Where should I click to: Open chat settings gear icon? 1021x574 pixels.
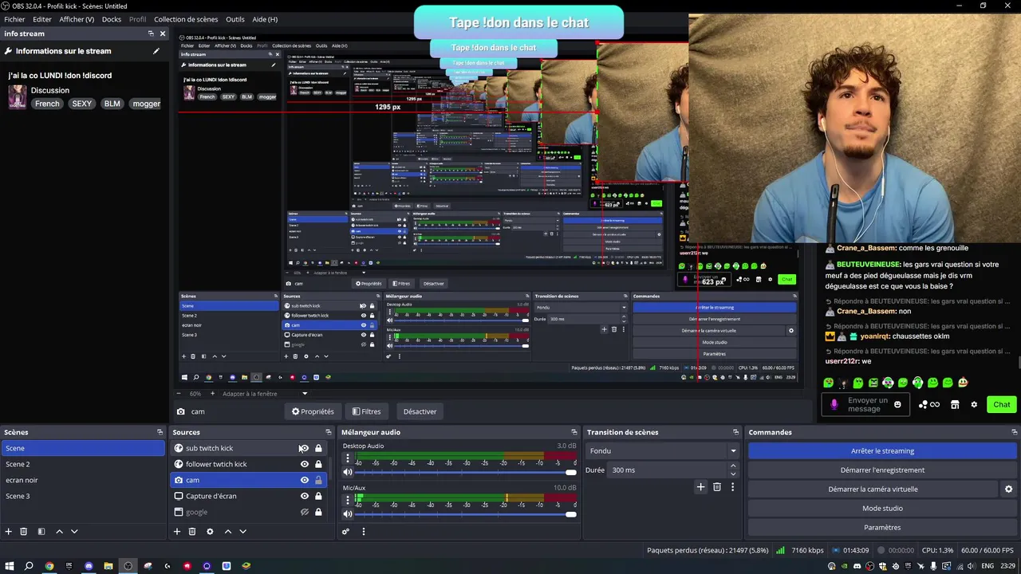coord(974,405)
